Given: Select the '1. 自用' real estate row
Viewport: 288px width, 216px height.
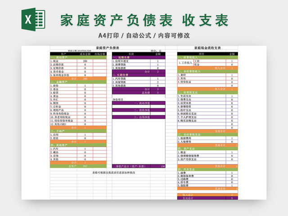Looking at the screenshot, I should [78, 135].
